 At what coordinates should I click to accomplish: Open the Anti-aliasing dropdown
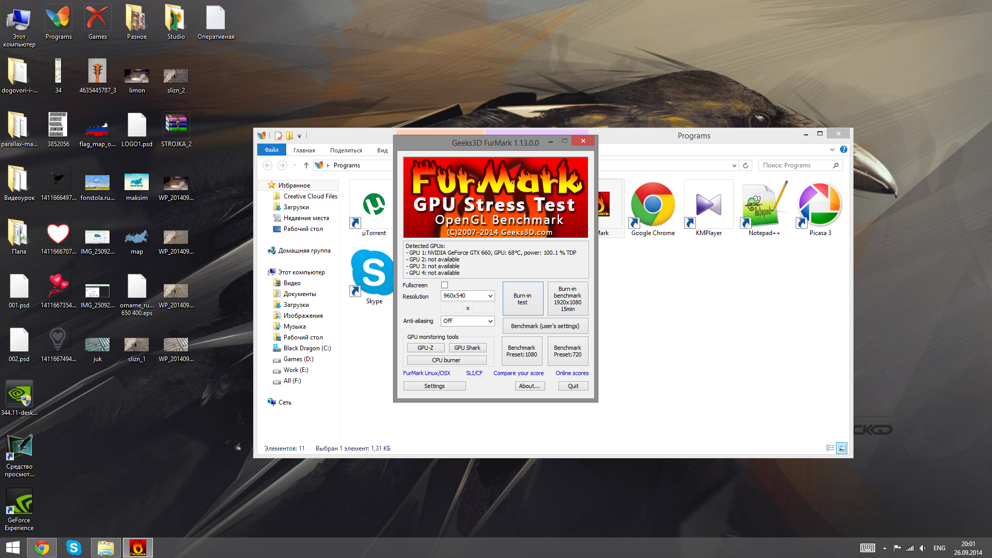(467, 321)
